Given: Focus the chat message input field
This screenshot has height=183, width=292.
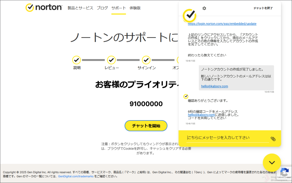Looking at the screenshot, I should [227, 138].
